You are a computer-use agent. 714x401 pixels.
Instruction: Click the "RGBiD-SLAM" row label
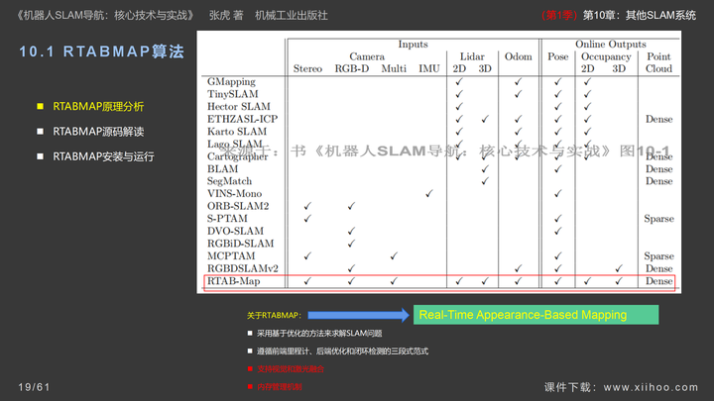click(x=240, y=244)
